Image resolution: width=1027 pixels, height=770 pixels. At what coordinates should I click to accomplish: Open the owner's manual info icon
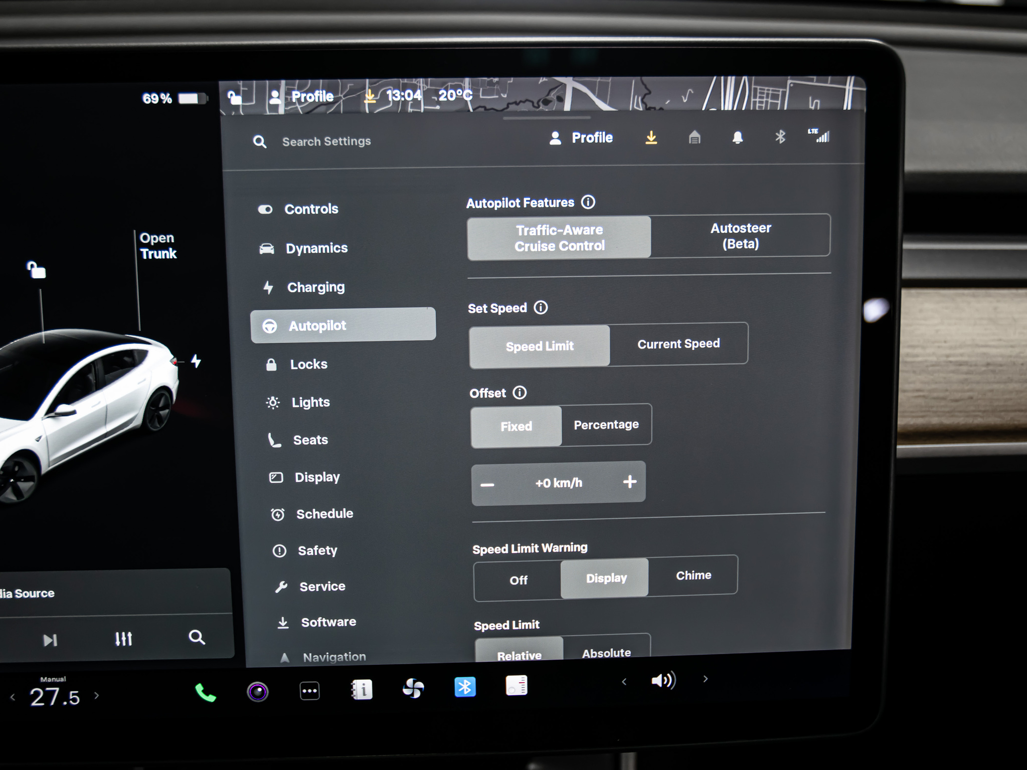[362, 690]
